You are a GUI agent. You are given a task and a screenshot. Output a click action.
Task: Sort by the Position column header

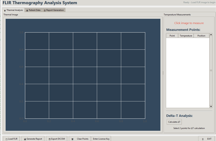(201, 36)
